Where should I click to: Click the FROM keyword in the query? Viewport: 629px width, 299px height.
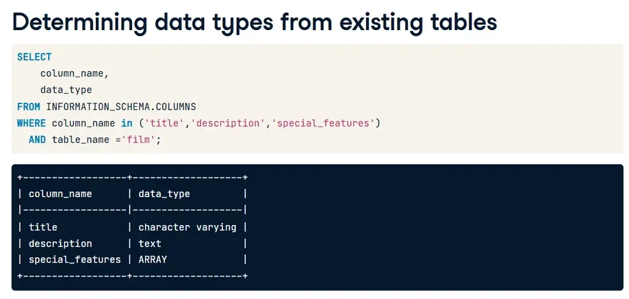coord(29,107)
